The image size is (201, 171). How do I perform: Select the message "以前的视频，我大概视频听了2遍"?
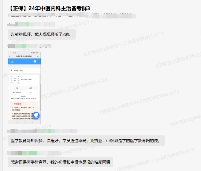tap(41, 34)
